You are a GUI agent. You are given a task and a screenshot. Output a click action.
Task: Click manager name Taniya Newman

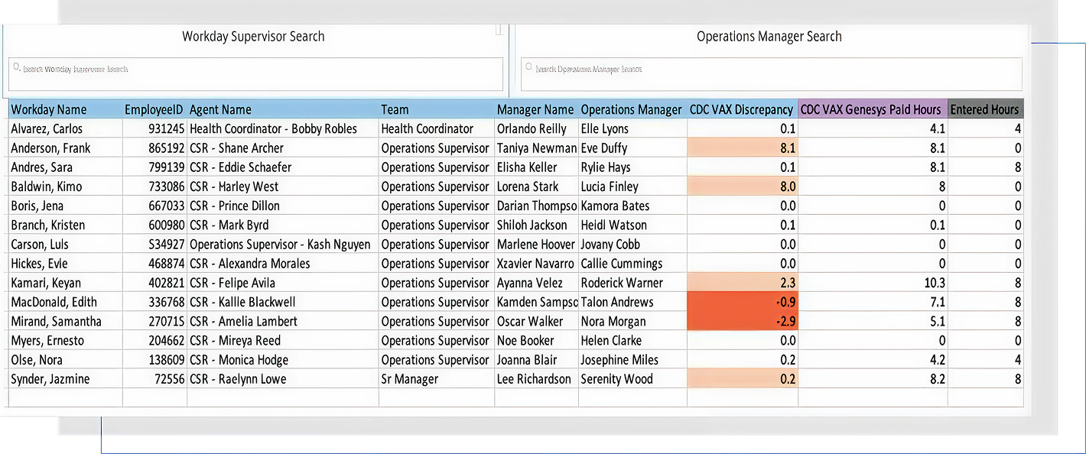[536, 148]
